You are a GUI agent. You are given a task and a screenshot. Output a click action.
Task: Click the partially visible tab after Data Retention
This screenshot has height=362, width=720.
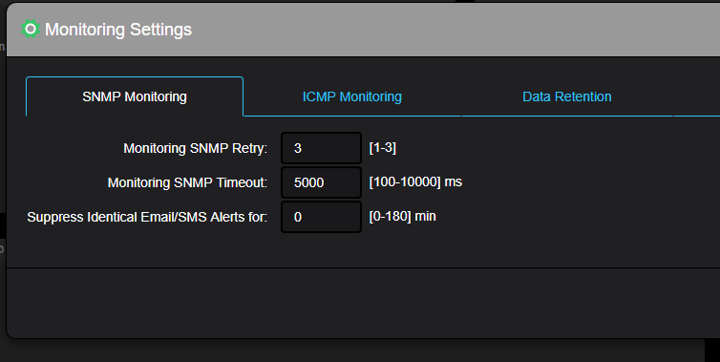(x=696, y=96)
